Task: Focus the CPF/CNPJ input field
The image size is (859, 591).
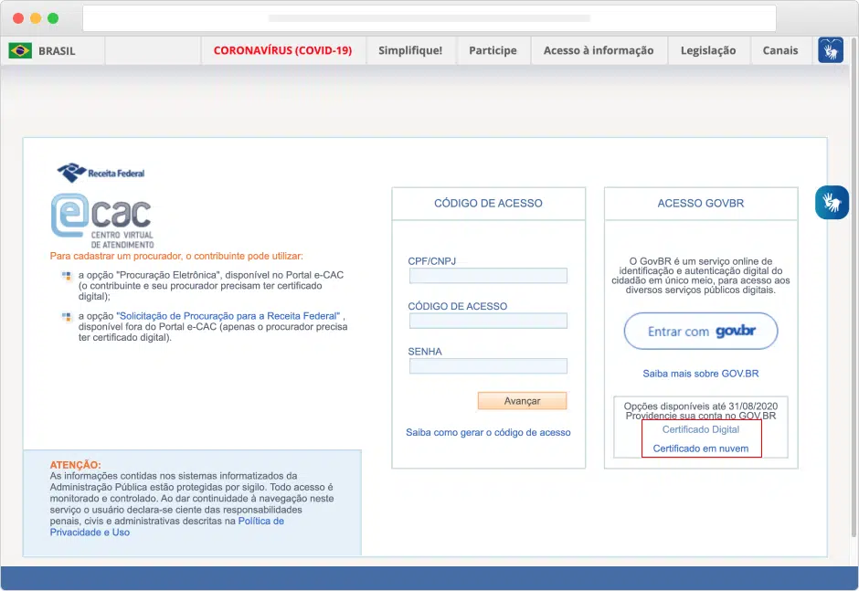Action: pos(488,276)
